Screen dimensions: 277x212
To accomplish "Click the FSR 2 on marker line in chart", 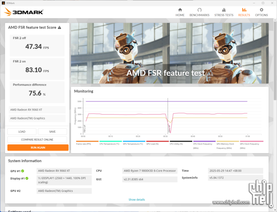I will [x=168, y=116].
